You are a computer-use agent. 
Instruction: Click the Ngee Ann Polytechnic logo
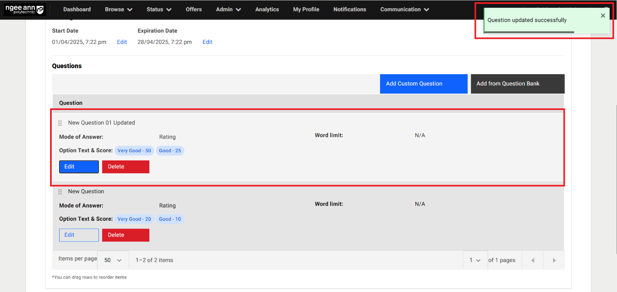point(24,9)
